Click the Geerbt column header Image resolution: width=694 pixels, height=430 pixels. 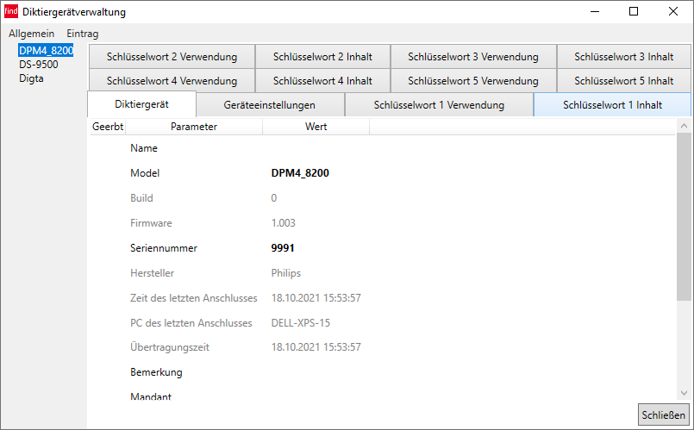point(108,127)
